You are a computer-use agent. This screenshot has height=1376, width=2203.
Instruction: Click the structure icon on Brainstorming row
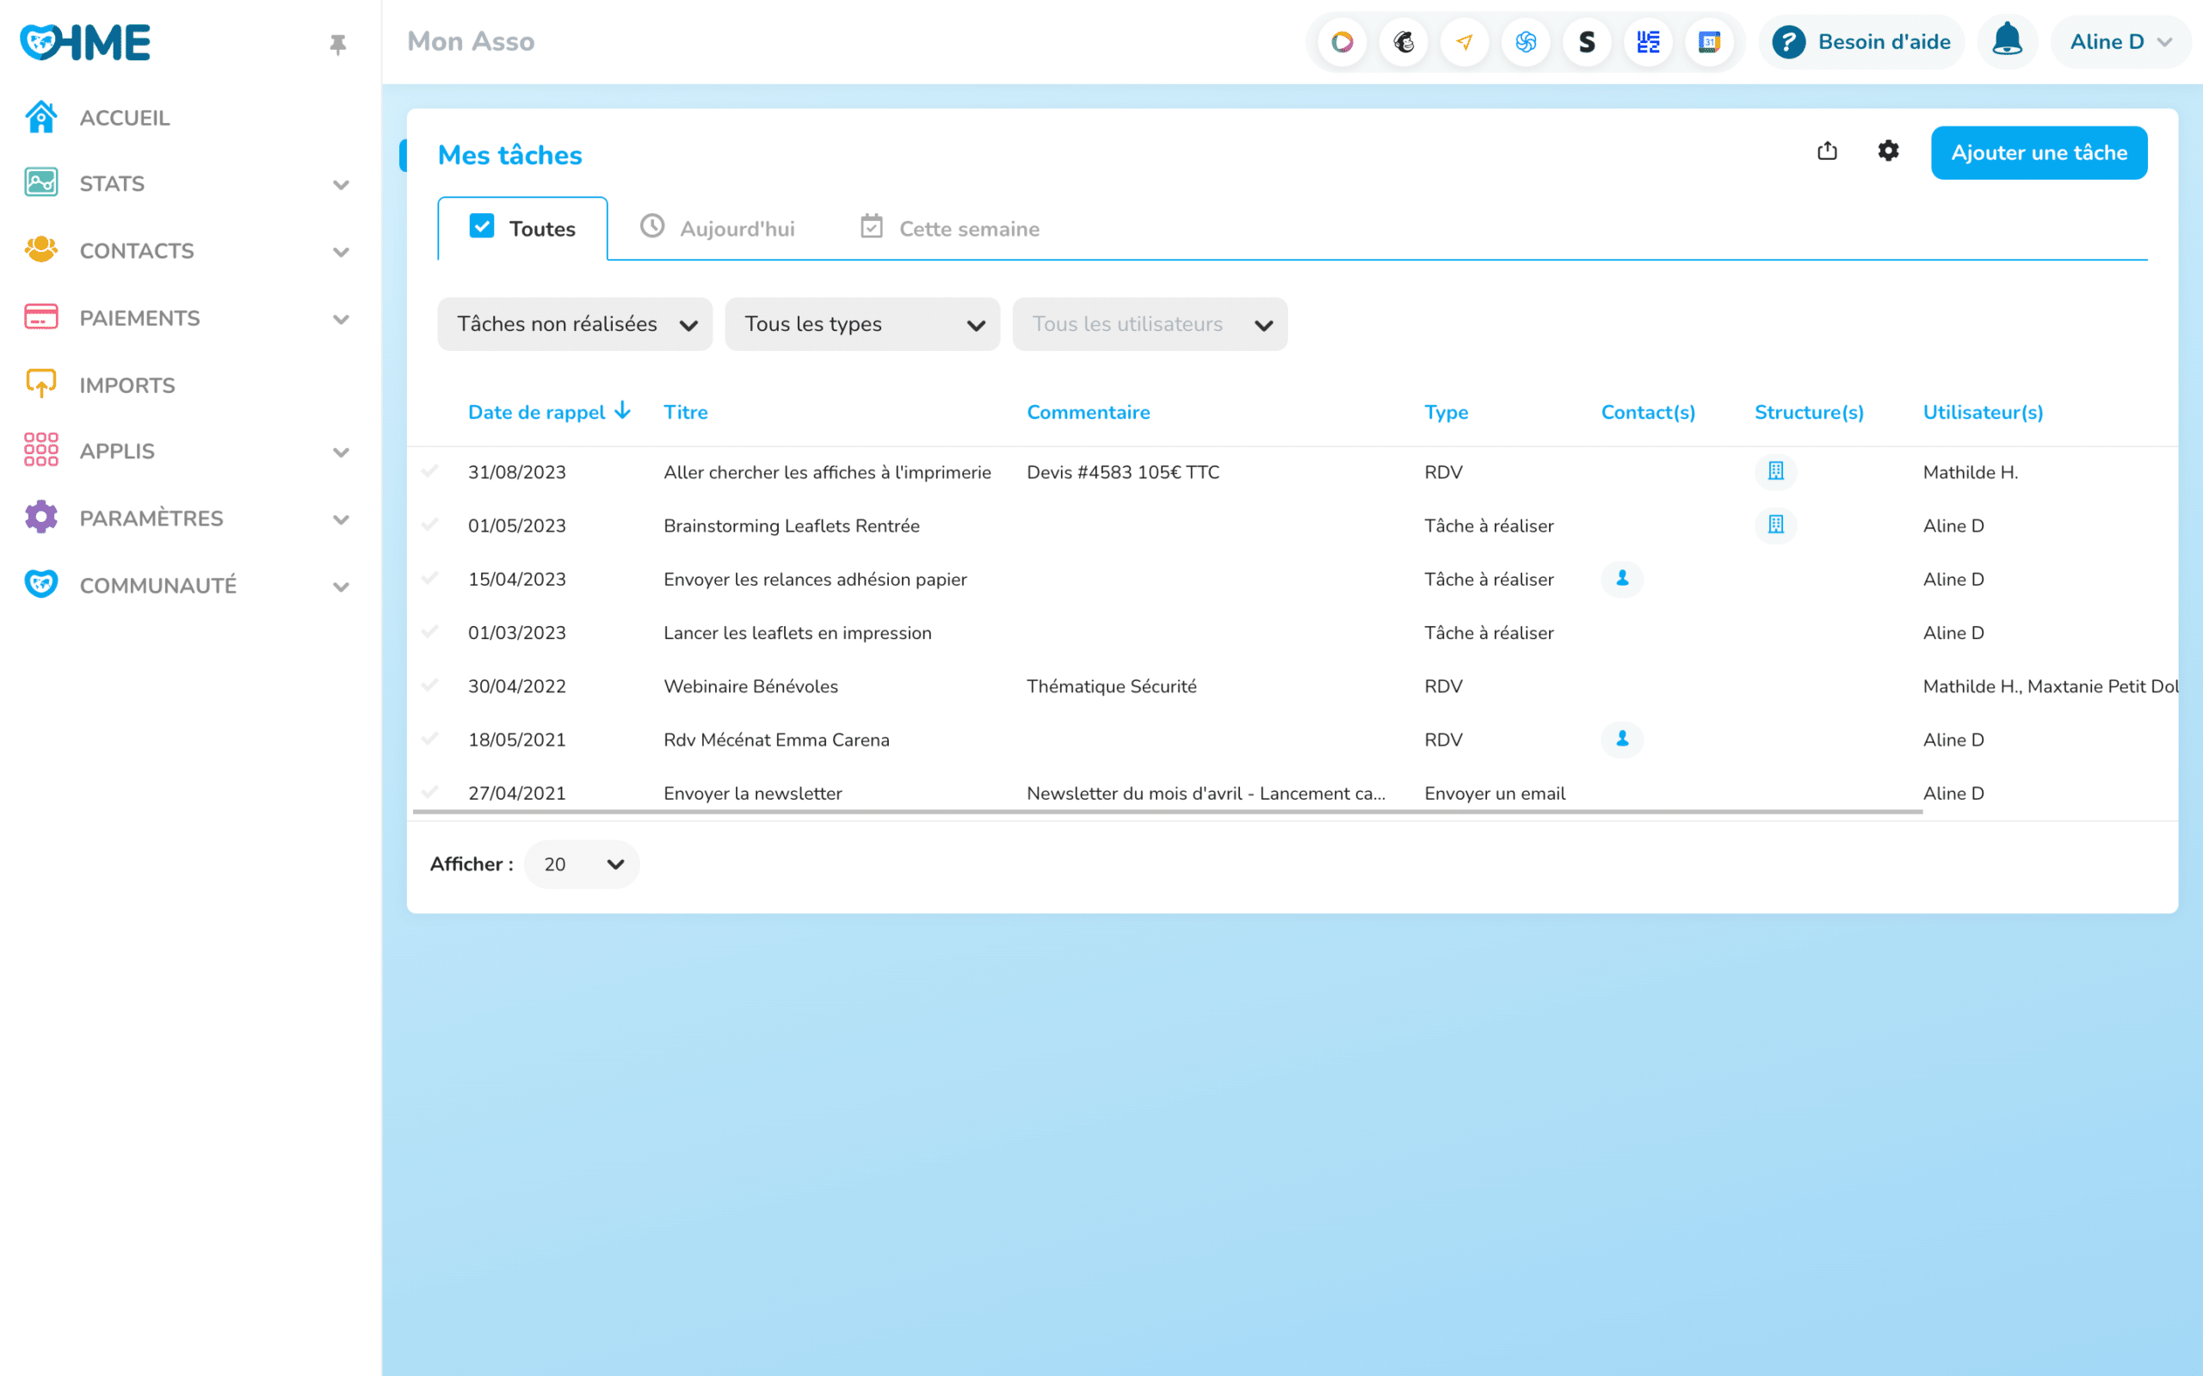[1775, 525]
